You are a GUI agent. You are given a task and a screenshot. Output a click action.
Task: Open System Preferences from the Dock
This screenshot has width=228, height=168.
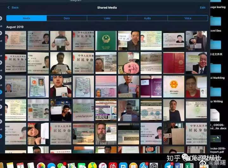154,165
